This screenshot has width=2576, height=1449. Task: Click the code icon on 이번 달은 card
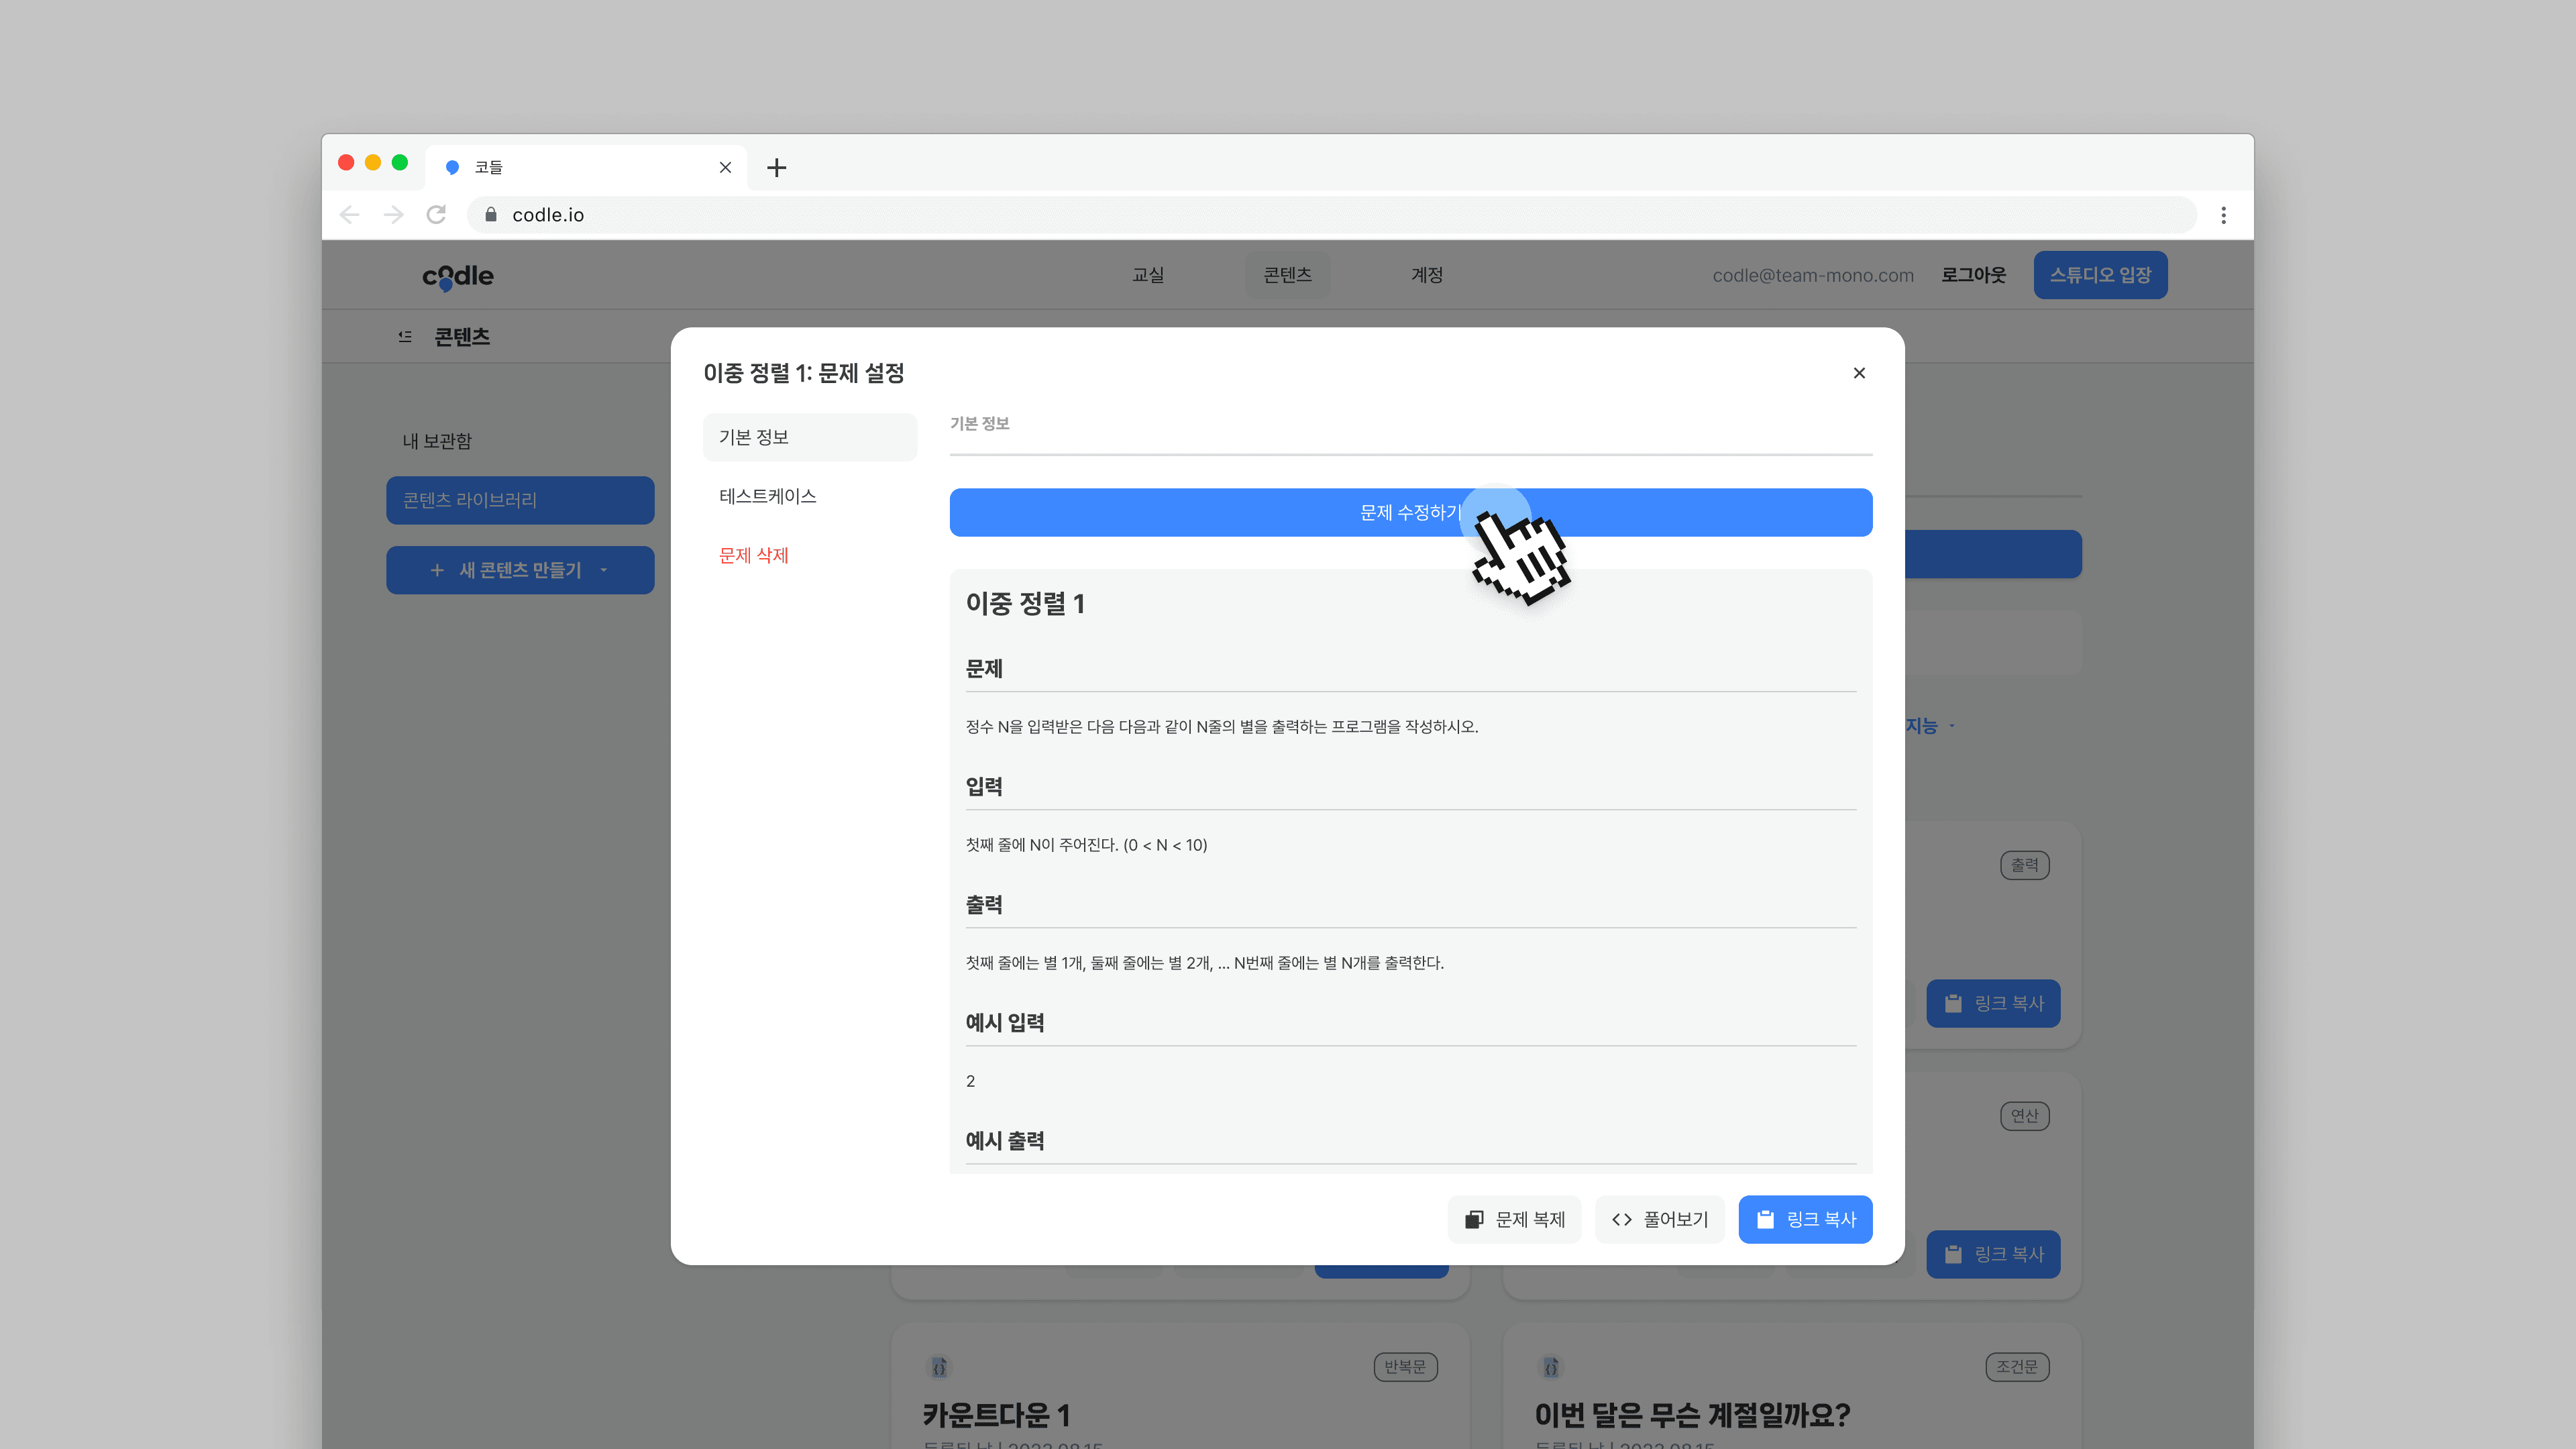1551,1367
